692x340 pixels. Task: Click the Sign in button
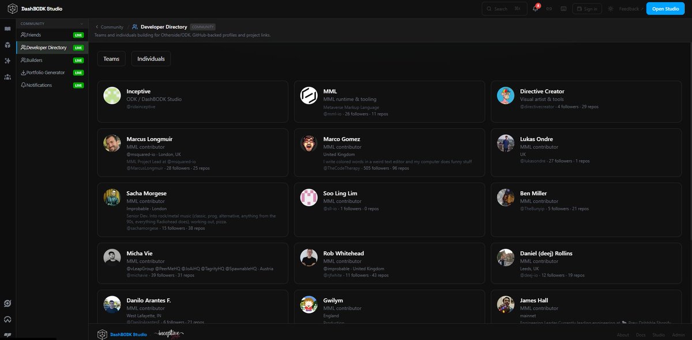click(587, 9)
